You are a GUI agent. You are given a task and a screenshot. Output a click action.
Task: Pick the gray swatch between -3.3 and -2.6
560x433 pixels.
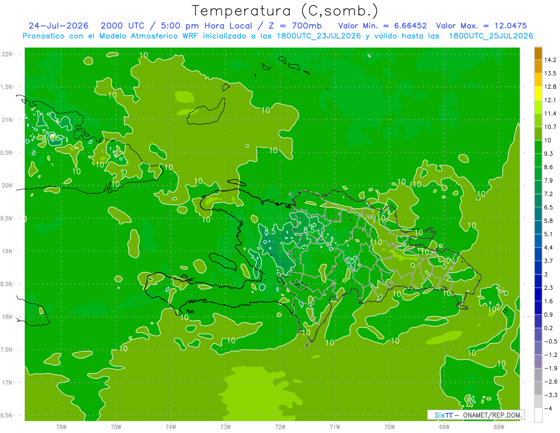[x=538, y=388]
